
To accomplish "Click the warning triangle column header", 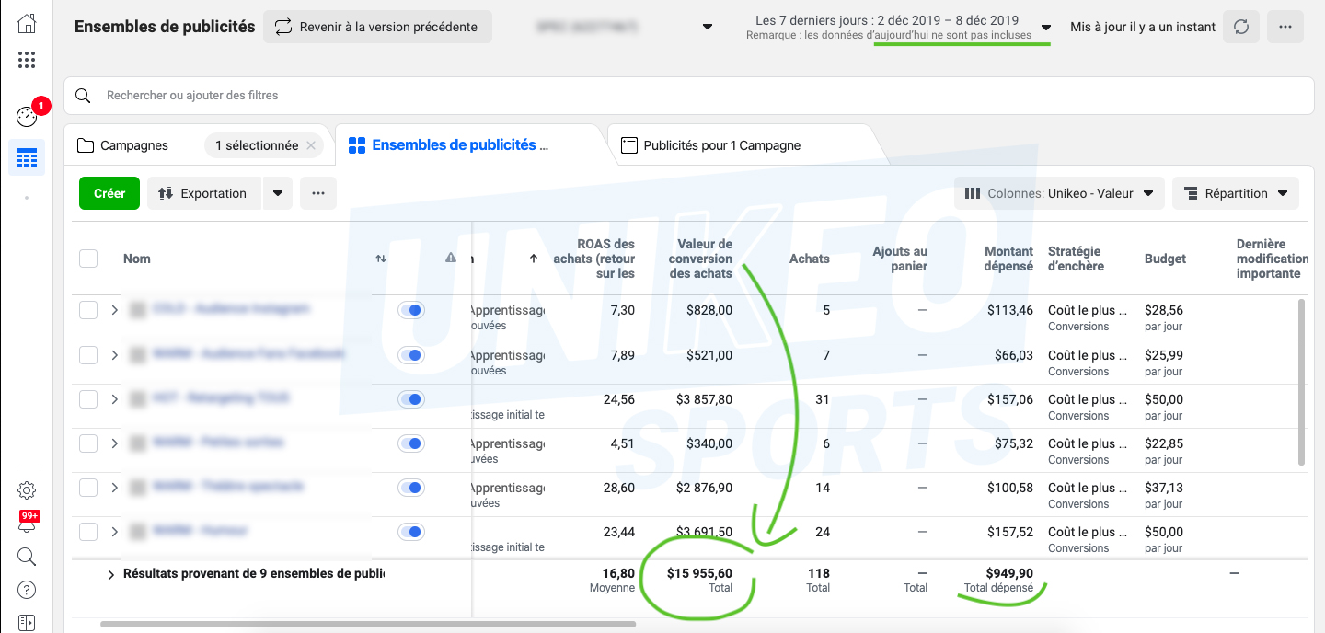I will coord(451,259).
